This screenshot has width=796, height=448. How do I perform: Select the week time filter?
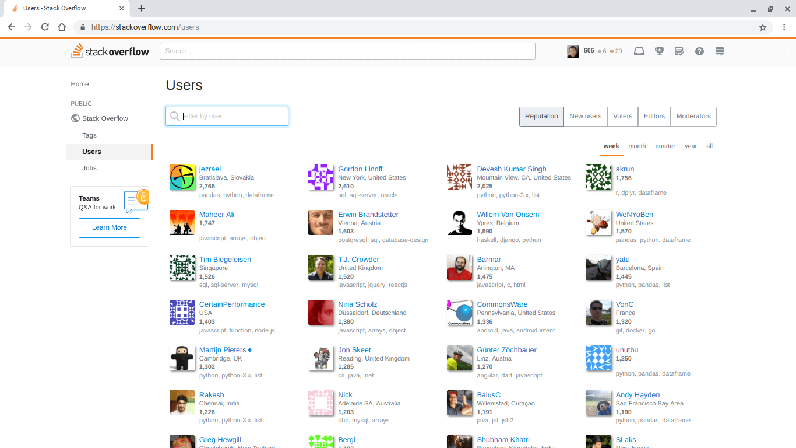[611, 146]
